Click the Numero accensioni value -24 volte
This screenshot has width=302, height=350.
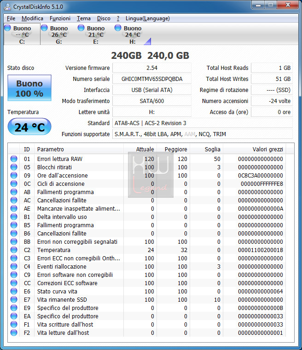pyautogui.click(x=272, y=101)
